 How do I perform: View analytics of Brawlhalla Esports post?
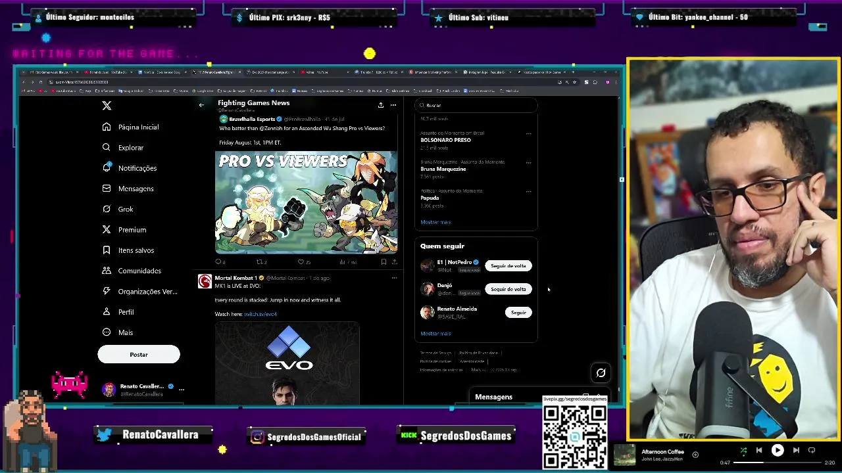347,262
